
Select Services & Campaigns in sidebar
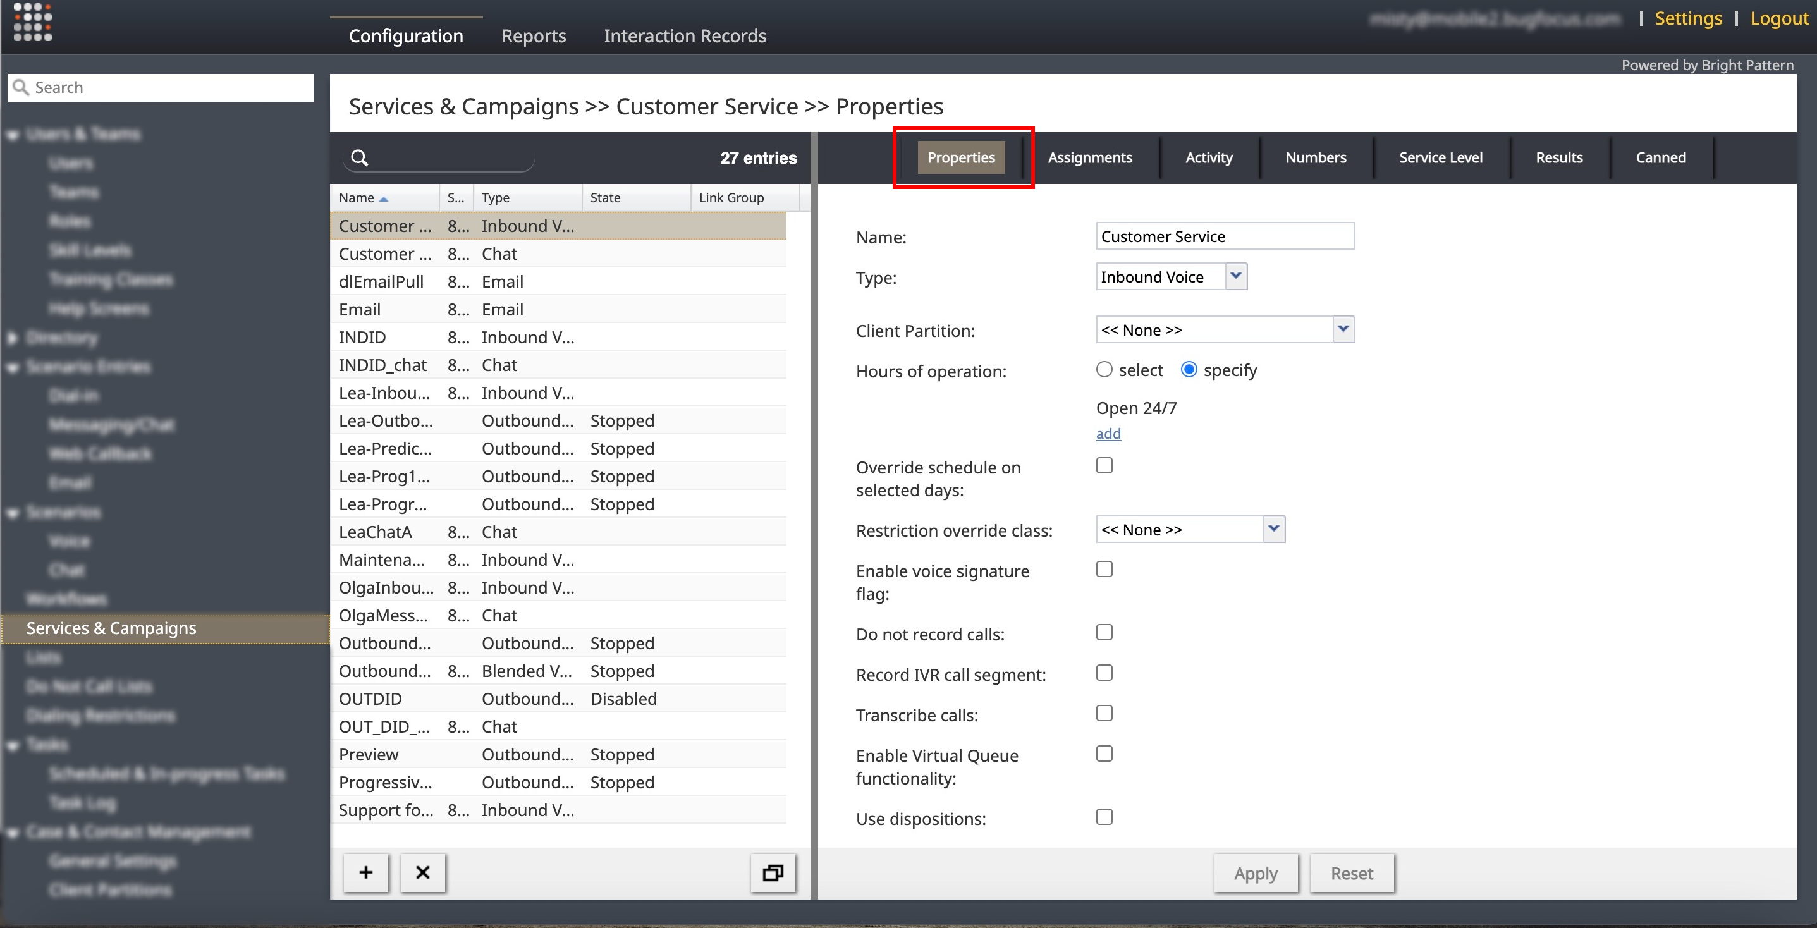(x=166, y=628)
